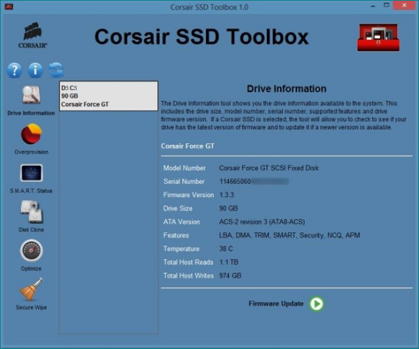The image size is (419, 349).
Task: Click ATA value ACS-2 revision 3
Action: (262, 222)
